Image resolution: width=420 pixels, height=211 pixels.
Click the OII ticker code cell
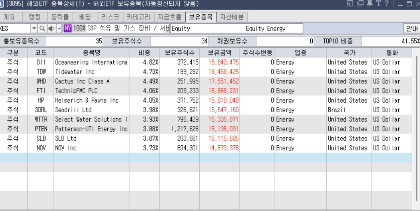(x=41, y=62)
